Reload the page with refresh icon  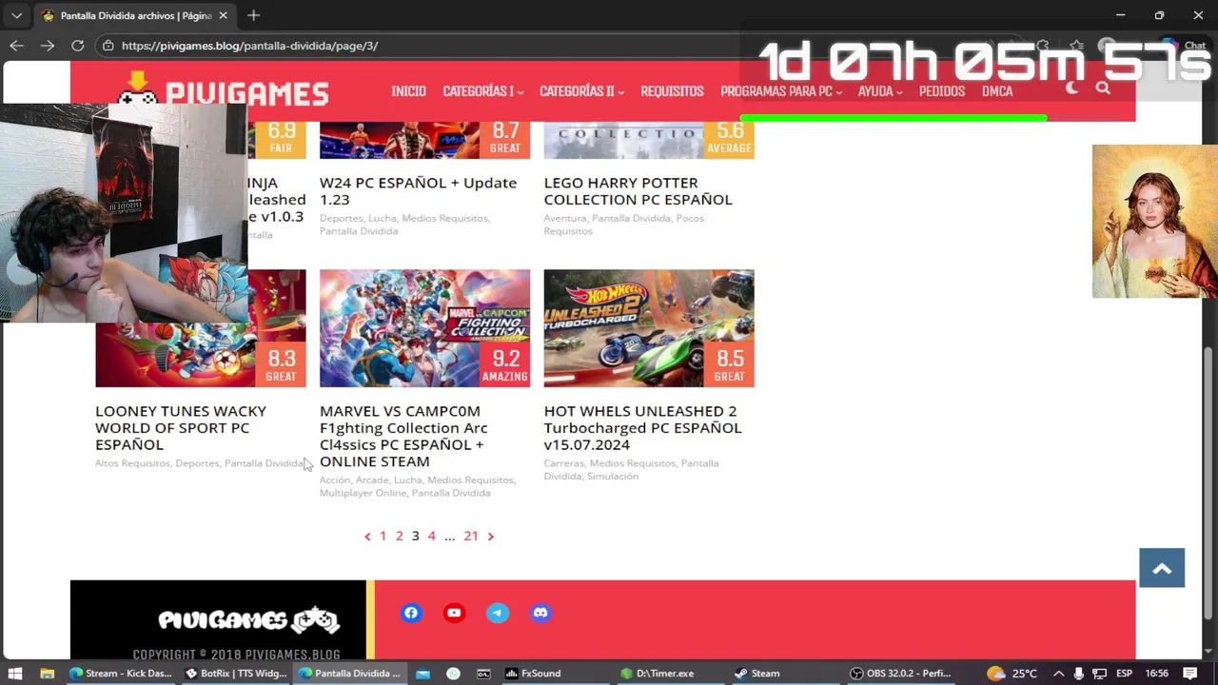[x=78, y=46]
